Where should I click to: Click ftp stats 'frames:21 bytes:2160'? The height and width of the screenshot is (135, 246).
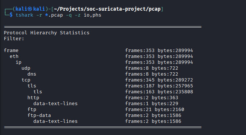[x=155, y=110]
